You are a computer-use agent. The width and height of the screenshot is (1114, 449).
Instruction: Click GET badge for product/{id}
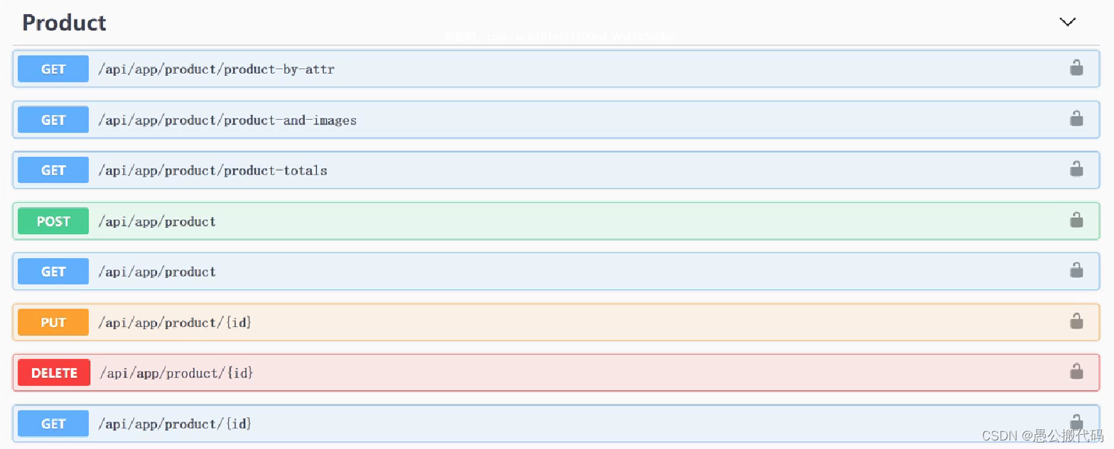pyautogui.click(x=53, y=423)
